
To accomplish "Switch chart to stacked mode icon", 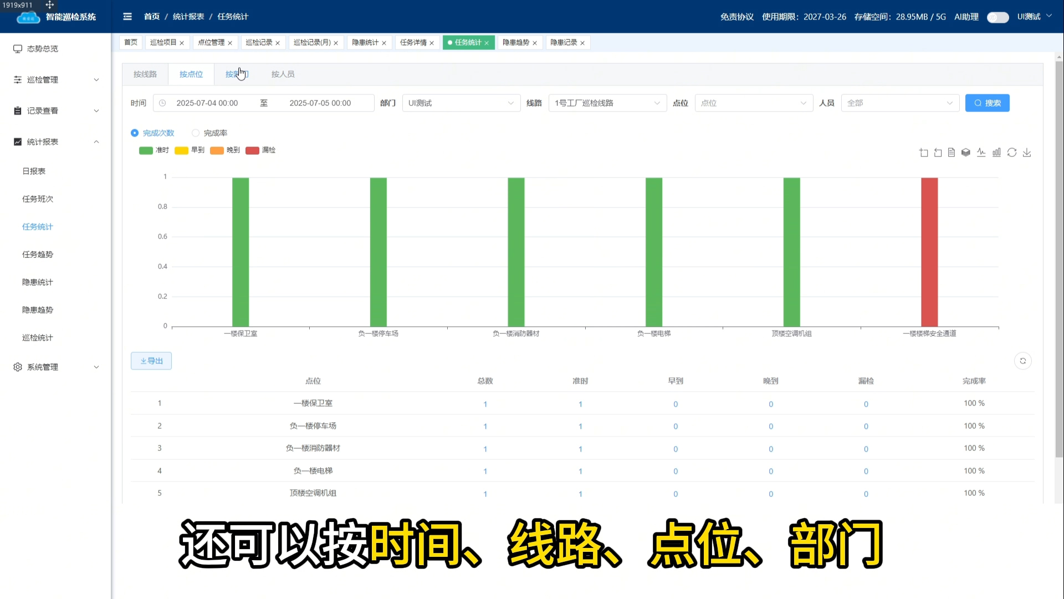I will click(x=966, y=153).
